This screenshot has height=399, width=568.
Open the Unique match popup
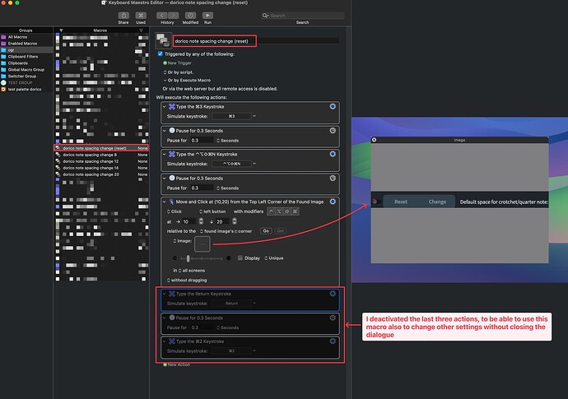pyautogui.click(x=274, y=258)
